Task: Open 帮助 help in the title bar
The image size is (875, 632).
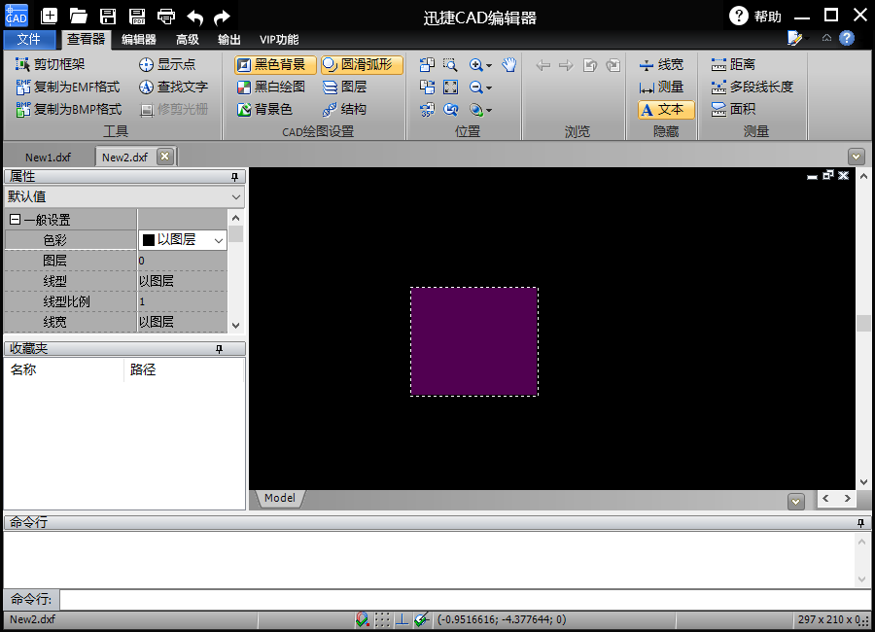Action: click(755, 17)
